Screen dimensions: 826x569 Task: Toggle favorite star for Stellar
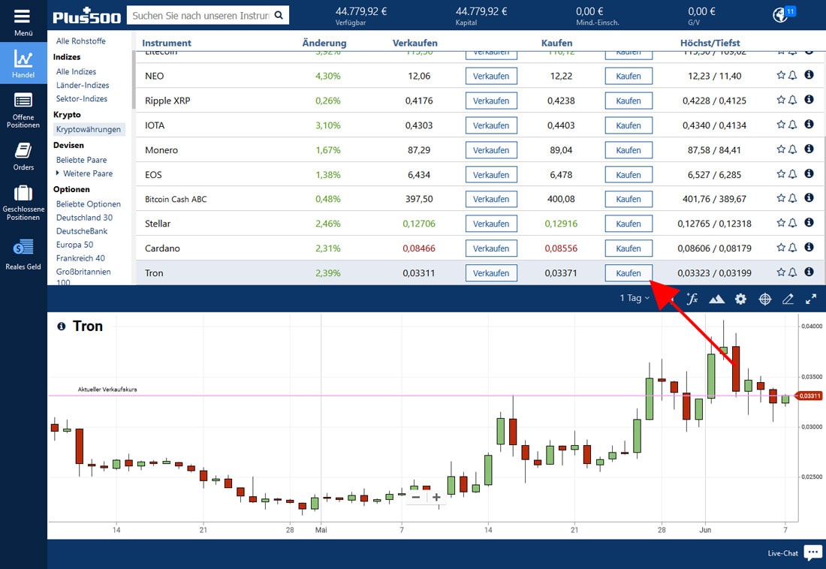[781, 224]
